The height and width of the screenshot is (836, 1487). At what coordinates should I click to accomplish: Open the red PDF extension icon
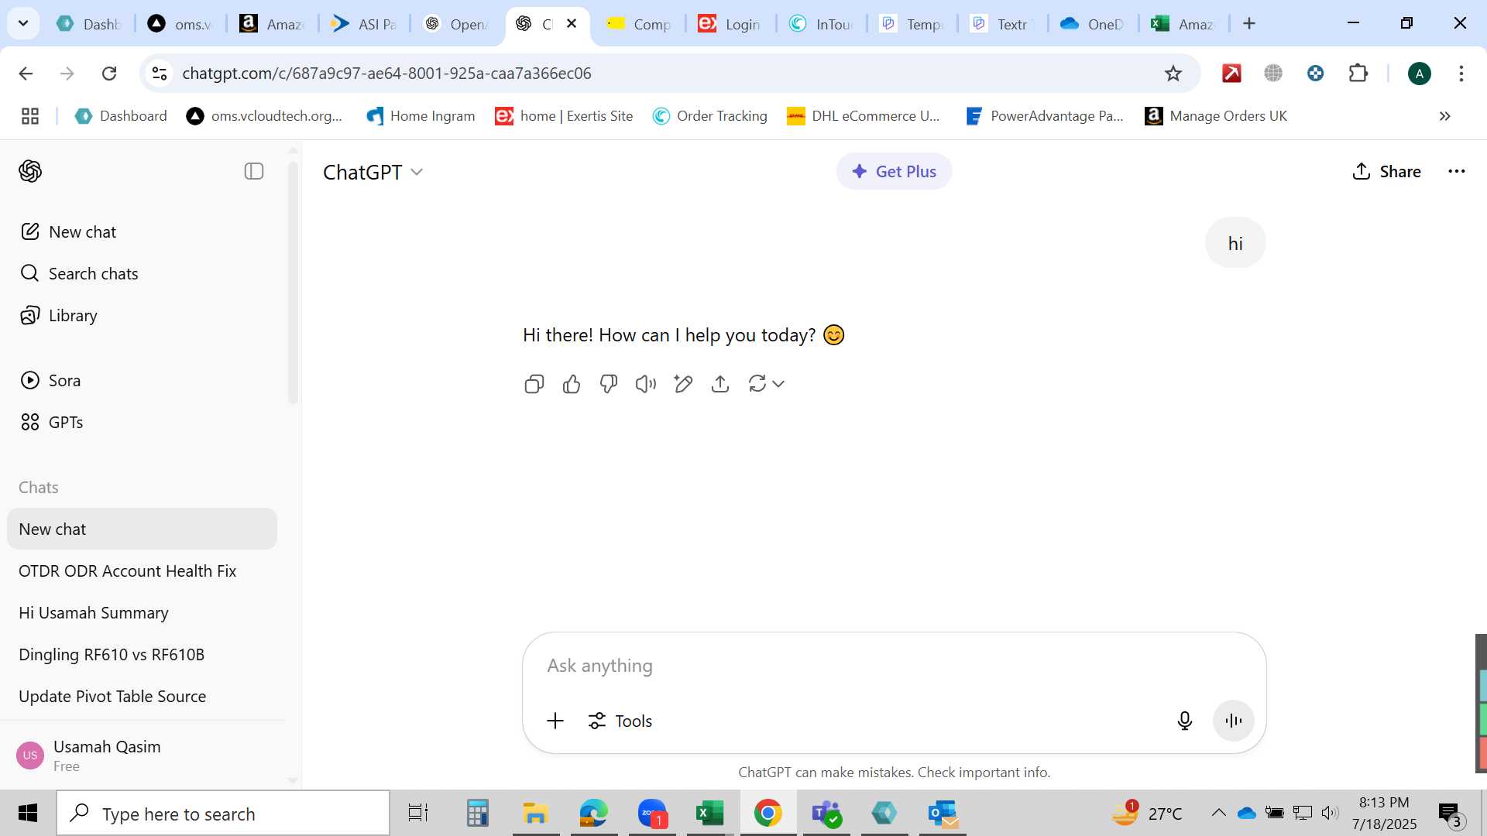pos(1231,74)
